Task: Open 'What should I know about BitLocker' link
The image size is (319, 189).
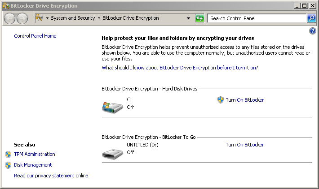Action: pyautogui.click(x=180, y=68)
